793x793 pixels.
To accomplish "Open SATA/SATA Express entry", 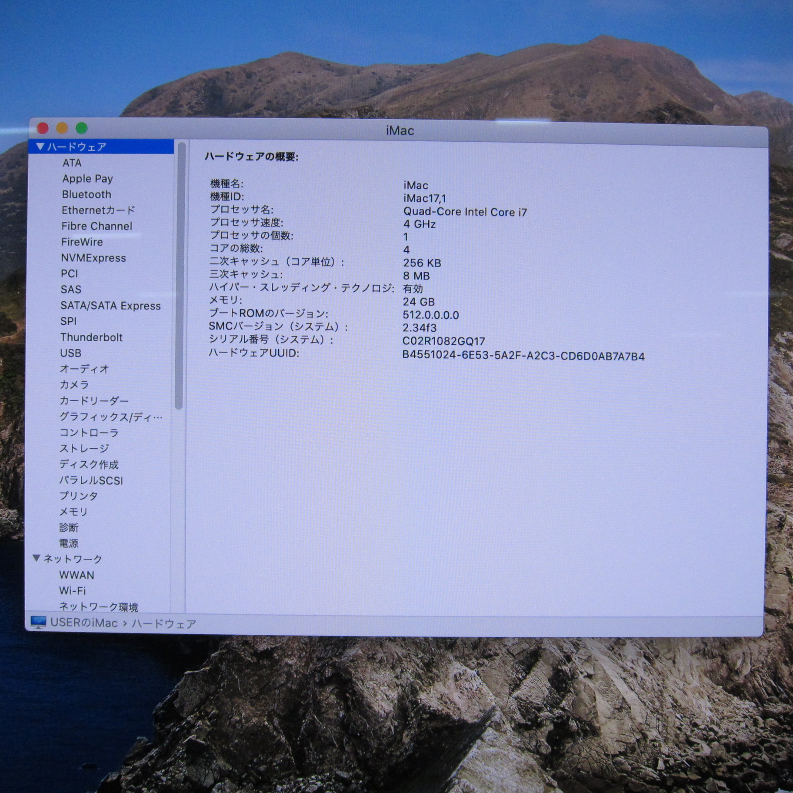I will coord(110,306).
